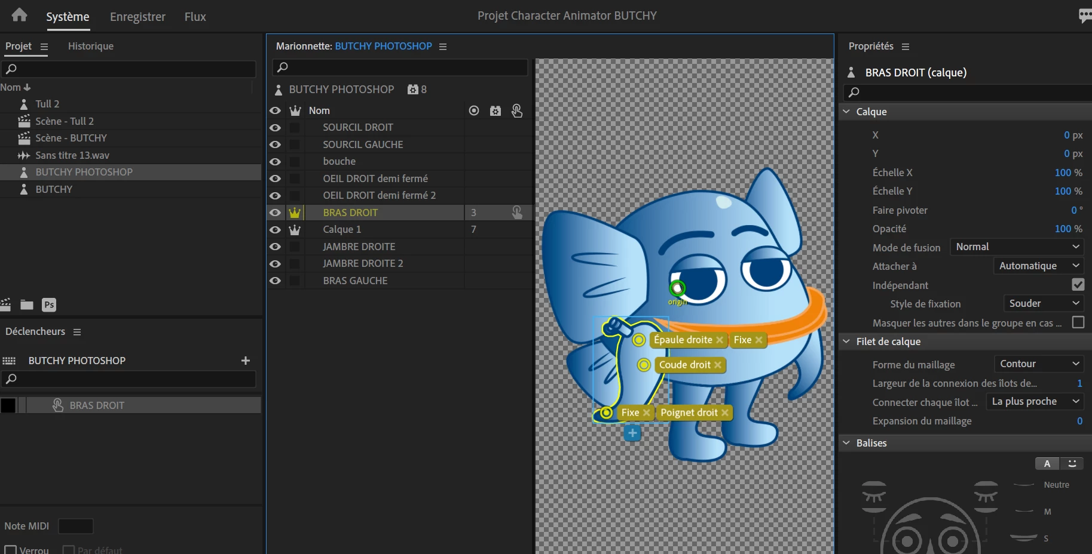Switch tags view to smiley face mode

pos(1072,463)
